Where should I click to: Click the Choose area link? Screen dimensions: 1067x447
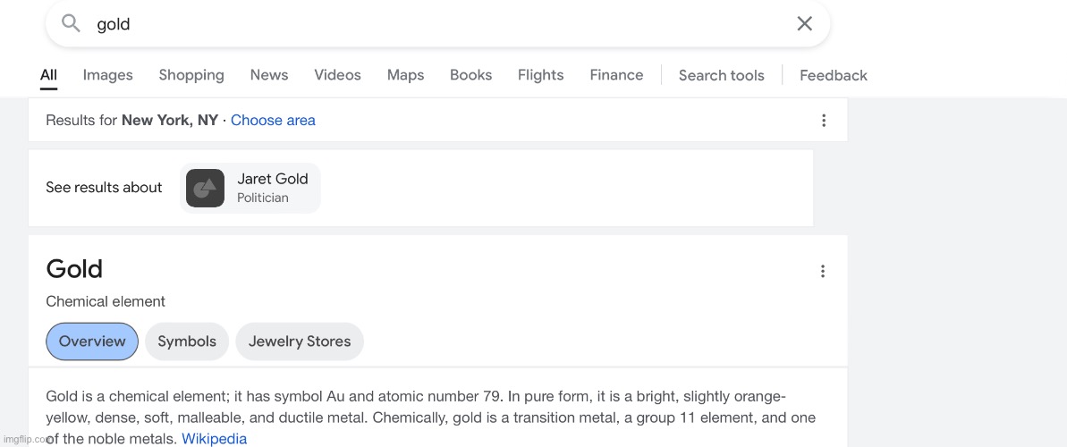point(273,120)
